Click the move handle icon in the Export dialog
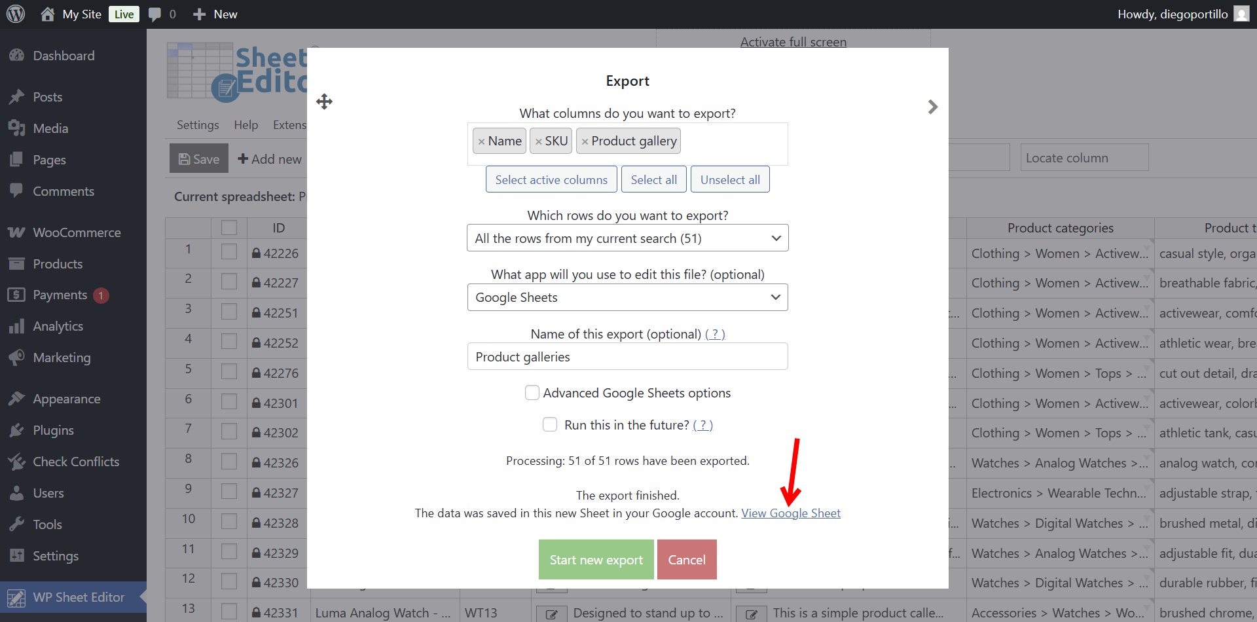The height and width of the screenshot is (622, 1257). (323, 101)
